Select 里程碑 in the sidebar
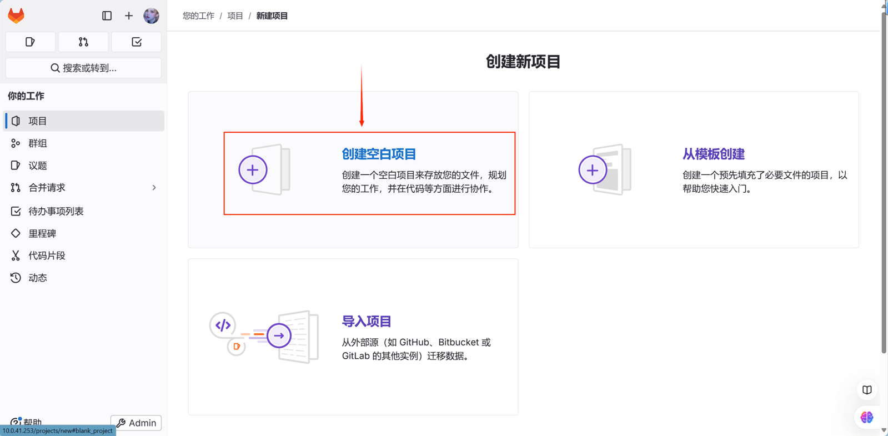Screen dimensions: 888x436 click(x=84, y=233)
